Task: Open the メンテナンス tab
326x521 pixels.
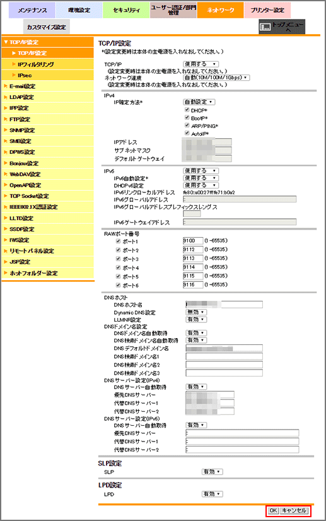Action: pos(32,10)
